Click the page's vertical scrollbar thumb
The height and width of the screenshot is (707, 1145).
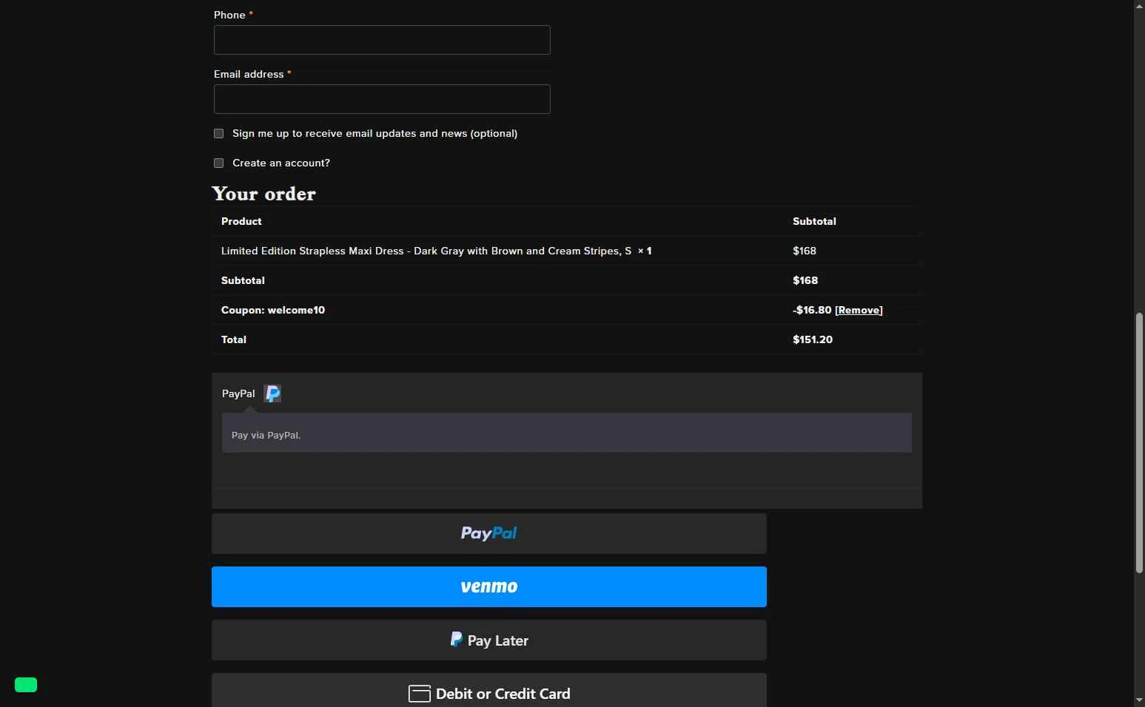(x=1139, y=442)
